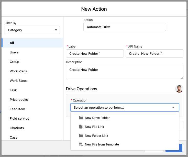Click folder icon beside New Folder Link

coord(81,136)
